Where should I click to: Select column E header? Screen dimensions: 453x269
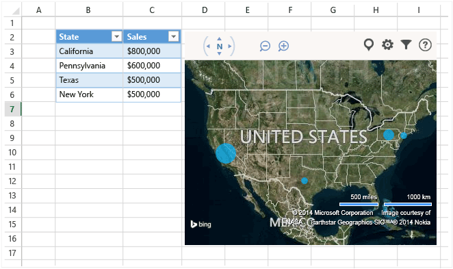[x=246, y=10]
